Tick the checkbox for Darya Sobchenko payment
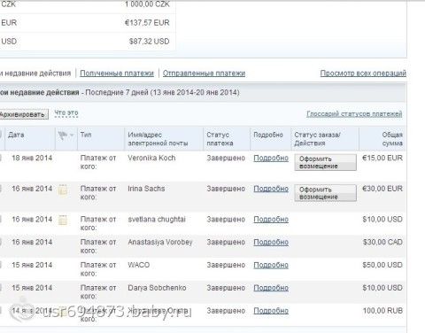This screenshot has height=333, width=425. coord(1,288)
